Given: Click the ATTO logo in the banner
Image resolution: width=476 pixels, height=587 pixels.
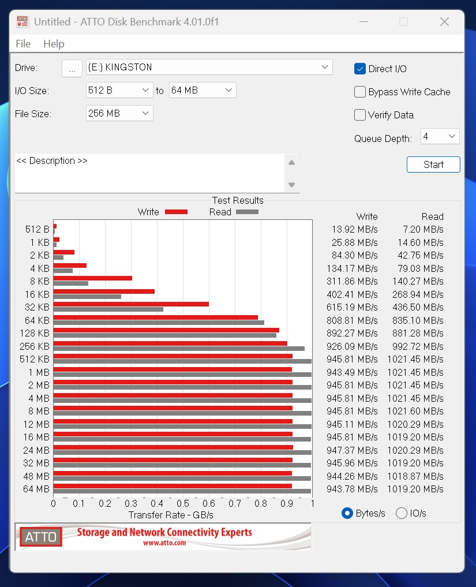Looking at the screenshot, I should (x=40, y=537).
